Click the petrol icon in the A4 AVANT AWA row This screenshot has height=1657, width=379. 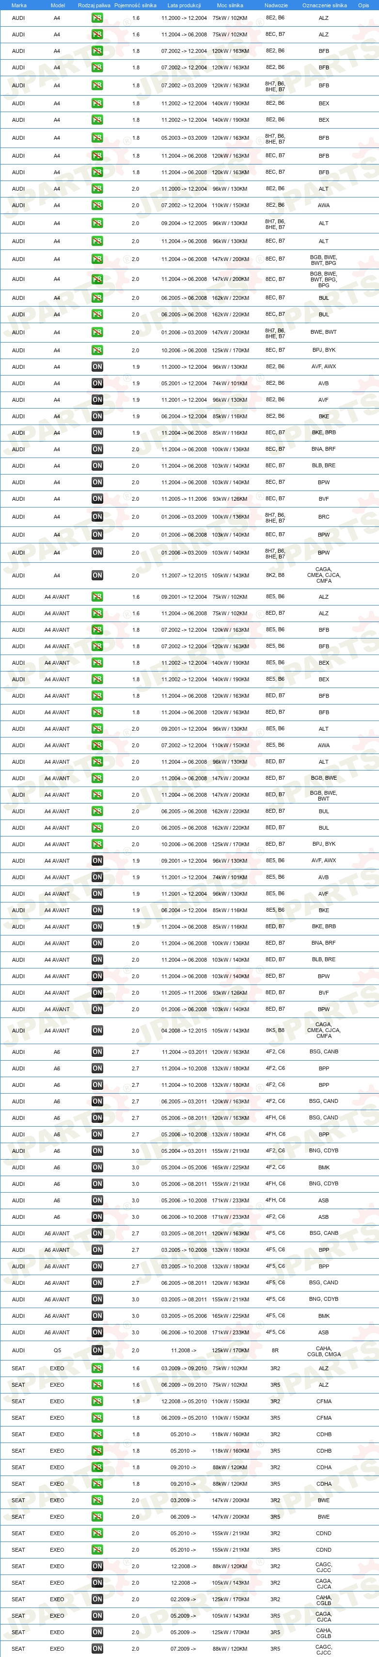pyautogui.click(x=97, y=745)
